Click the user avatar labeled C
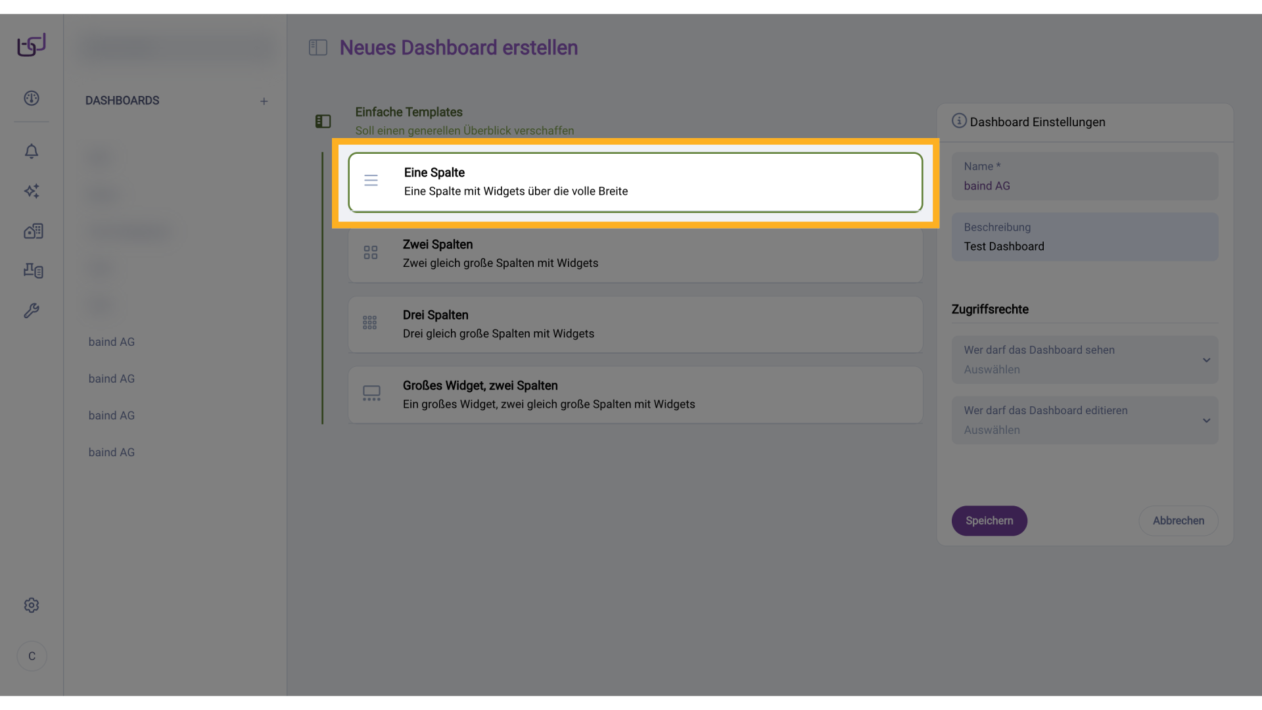The image size is (1262, 710). click(x=32, y=656)
